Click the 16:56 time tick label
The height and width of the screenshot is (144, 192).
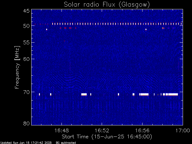[x=142, y=130]
